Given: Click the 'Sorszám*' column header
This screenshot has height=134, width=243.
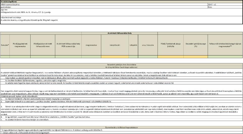Looking at the screenshot, I should pos(5,44).
